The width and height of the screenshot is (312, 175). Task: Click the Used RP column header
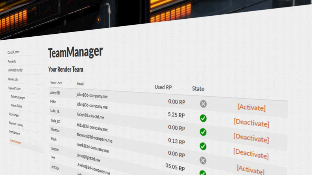coord(163,87)
